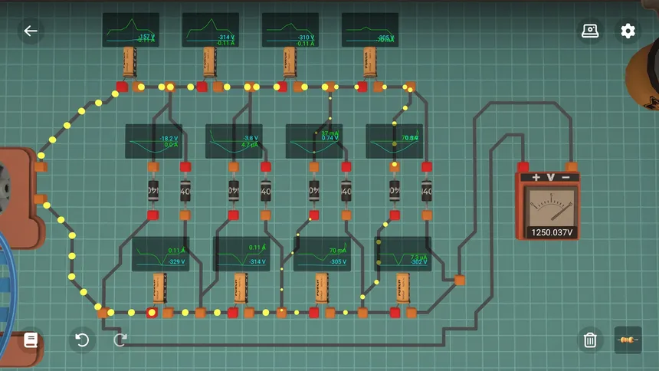
Task: Open the oscilloscope reading -3.8 V
Action: pos(234,141)
